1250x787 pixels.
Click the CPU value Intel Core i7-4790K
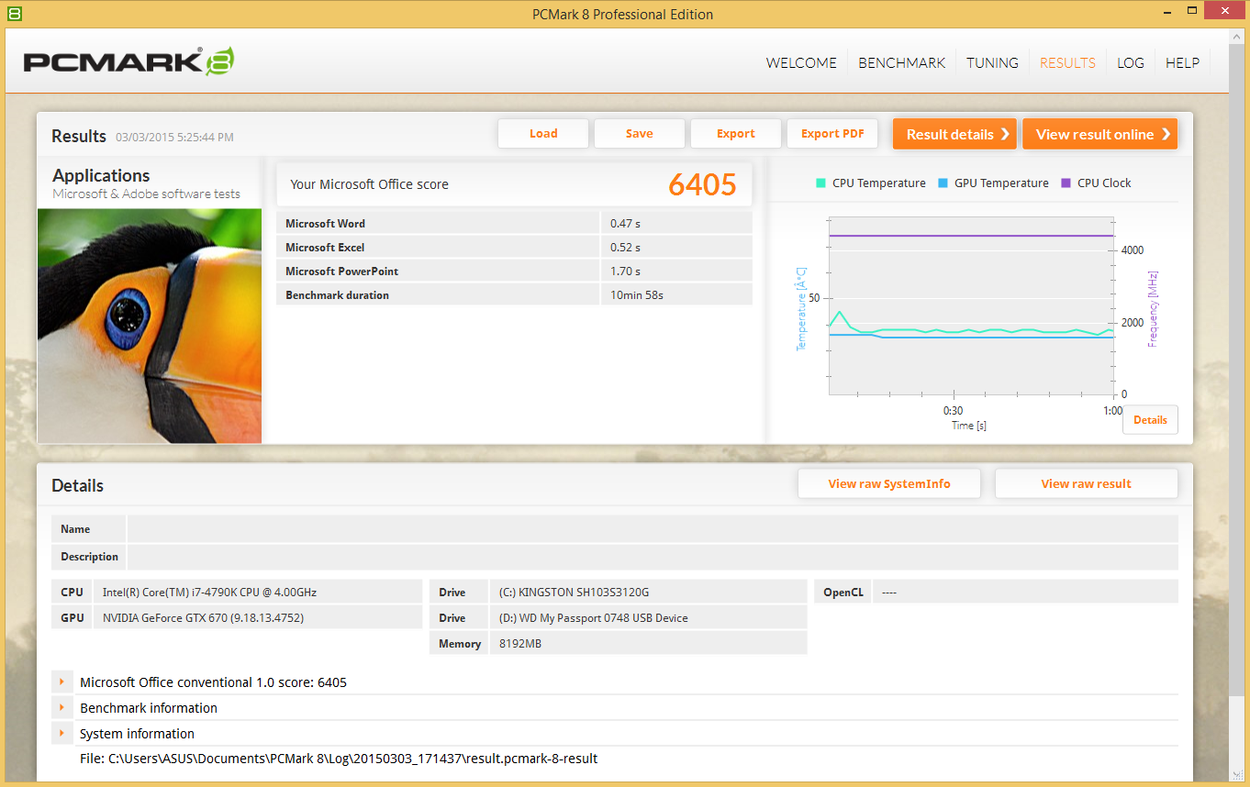click(x=257, y=592)
